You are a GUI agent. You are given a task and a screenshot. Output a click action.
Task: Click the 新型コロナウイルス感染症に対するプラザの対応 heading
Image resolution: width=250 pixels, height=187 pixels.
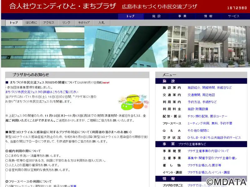(x=68, y=132)
